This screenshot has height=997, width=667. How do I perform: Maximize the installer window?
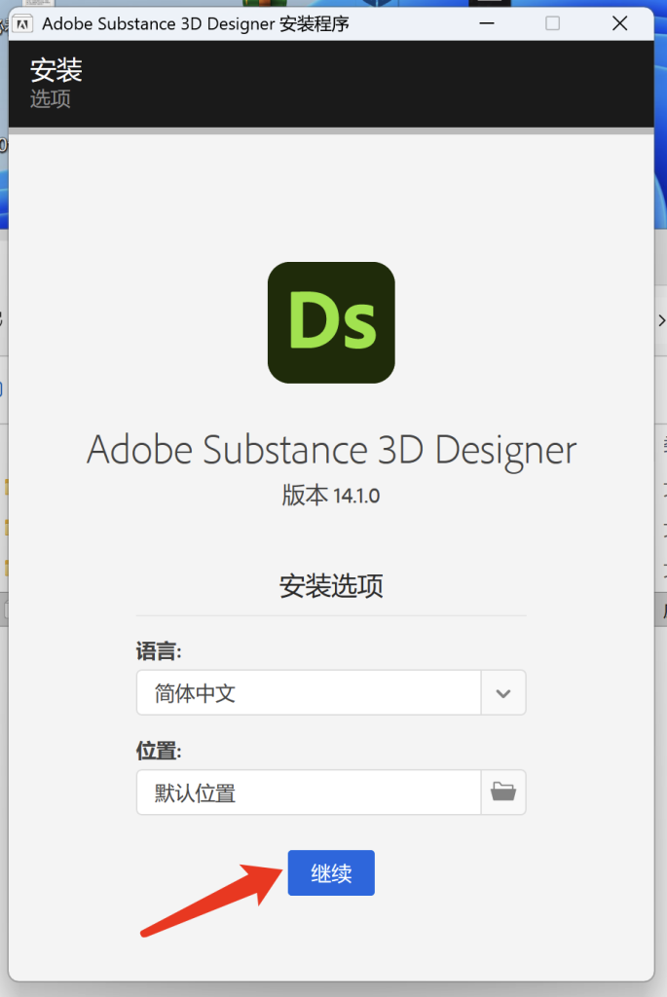[x=552, y=23]
